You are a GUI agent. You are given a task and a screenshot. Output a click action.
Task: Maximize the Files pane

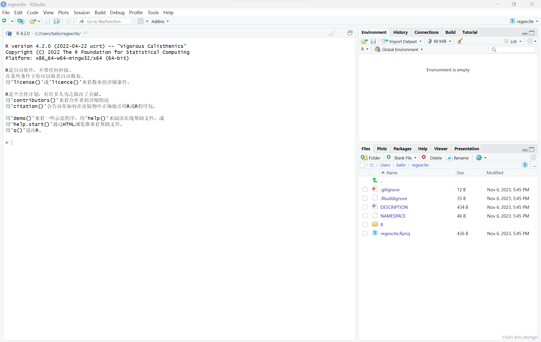coord(532,149)
